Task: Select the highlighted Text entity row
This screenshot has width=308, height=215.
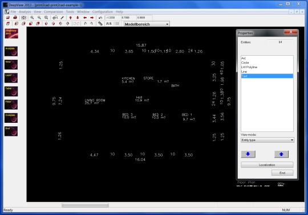Action: 267,76
